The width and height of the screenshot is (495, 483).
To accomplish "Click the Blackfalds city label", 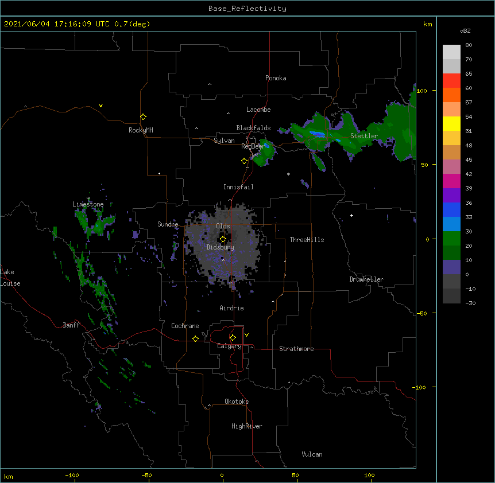I will coord(253,128).
